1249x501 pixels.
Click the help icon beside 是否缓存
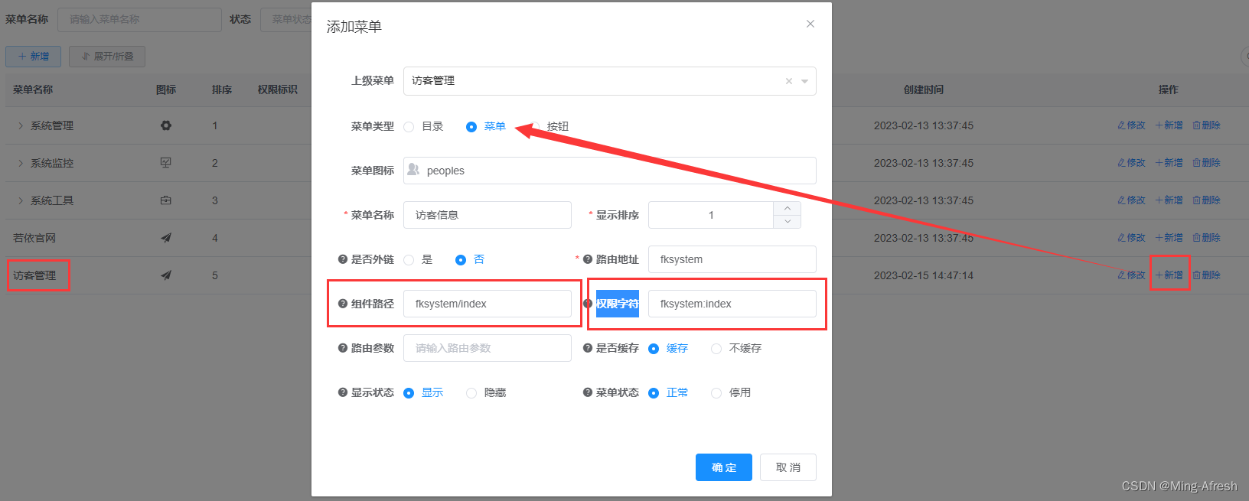tap(588, 348)
